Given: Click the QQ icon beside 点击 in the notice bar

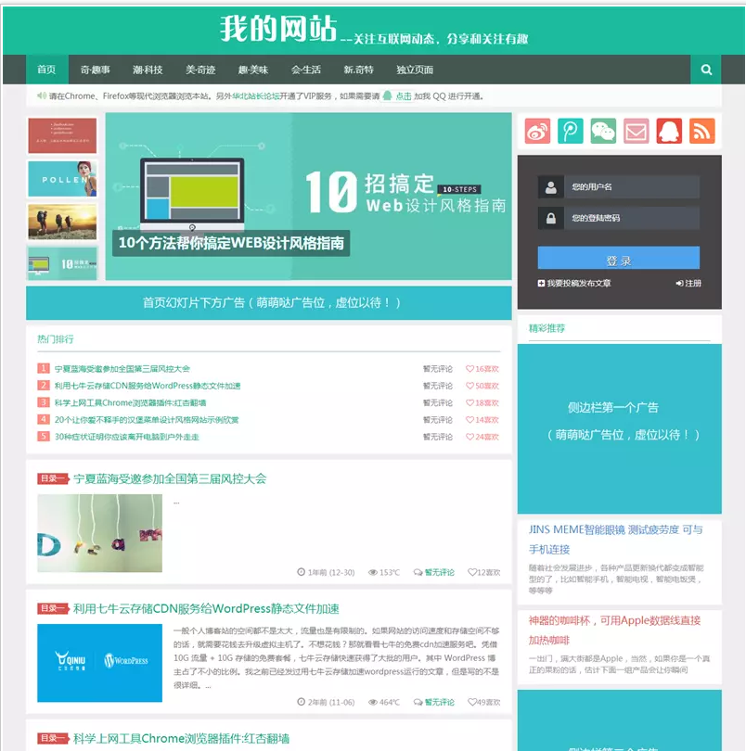Looking at the screenshot, I should click(x=388, y=95).
